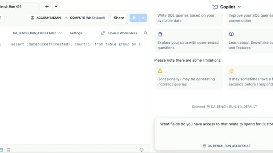Select Explore your data with open-ended questions

tap(189, 41)
